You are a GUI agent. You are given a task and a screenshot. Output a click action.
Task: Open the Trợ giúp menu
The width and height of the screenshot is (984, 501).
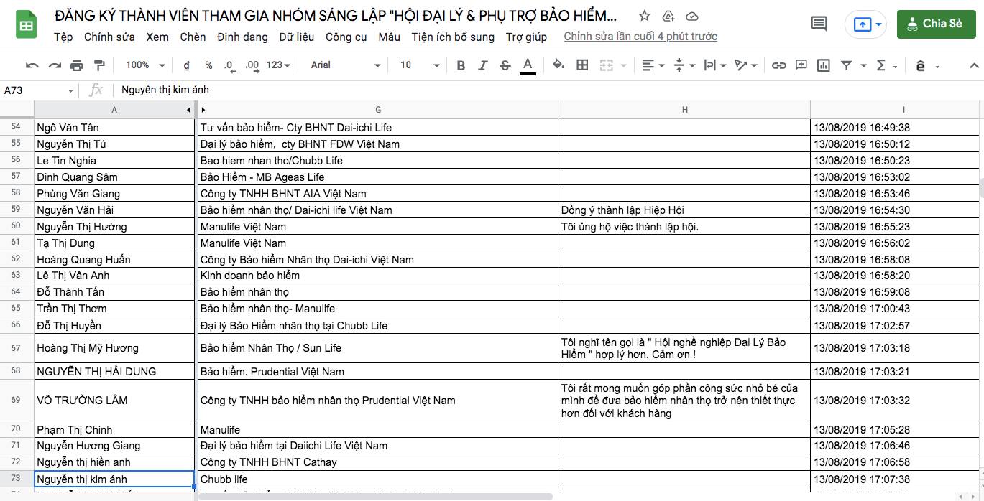point(526,37)
